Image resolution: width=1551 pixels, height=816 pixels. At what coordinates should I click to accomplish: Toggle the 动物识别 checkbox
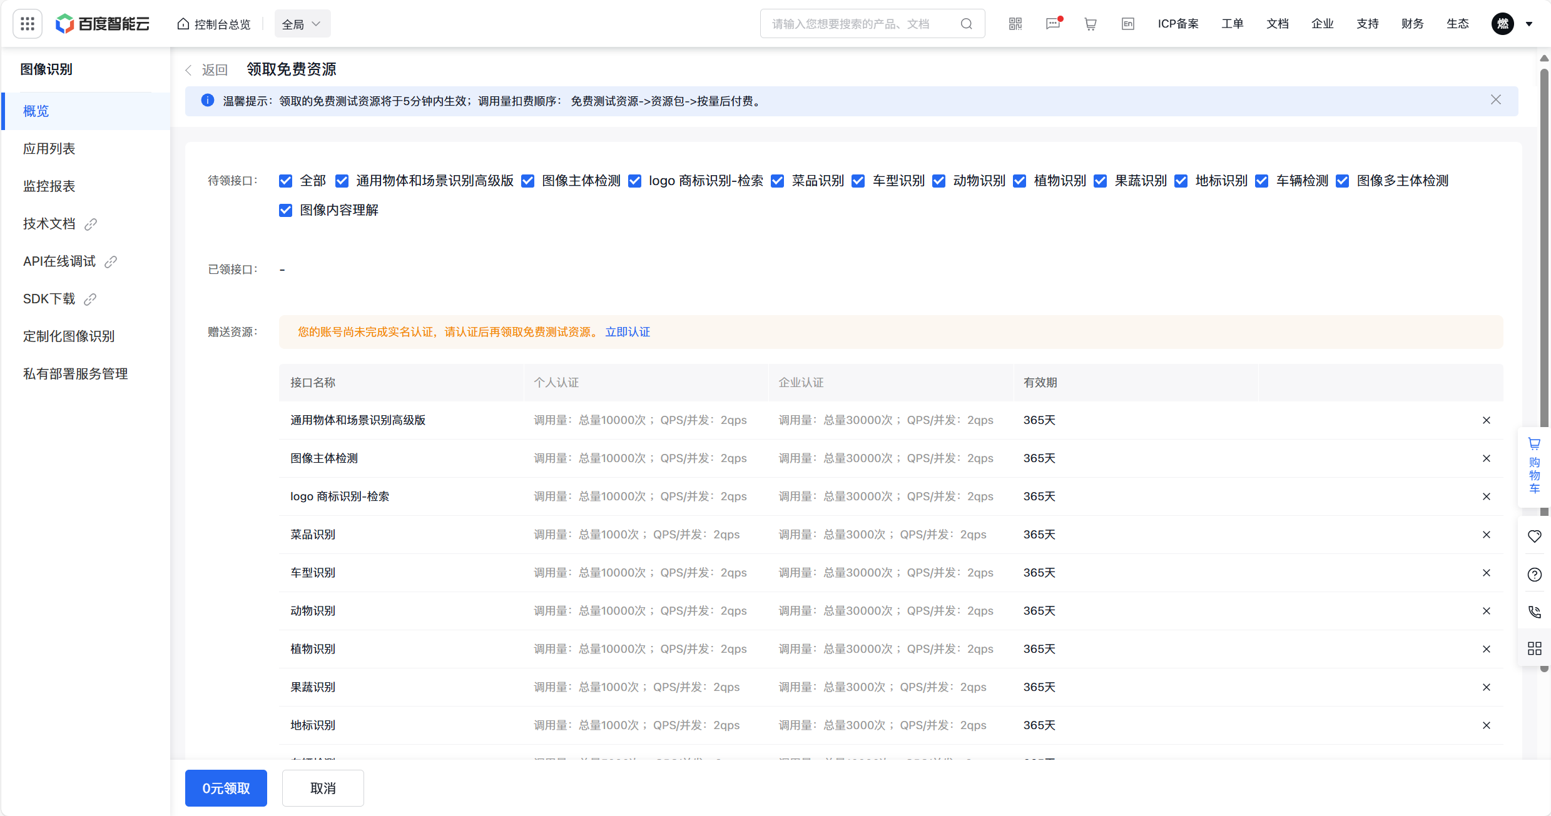(938, 181)
